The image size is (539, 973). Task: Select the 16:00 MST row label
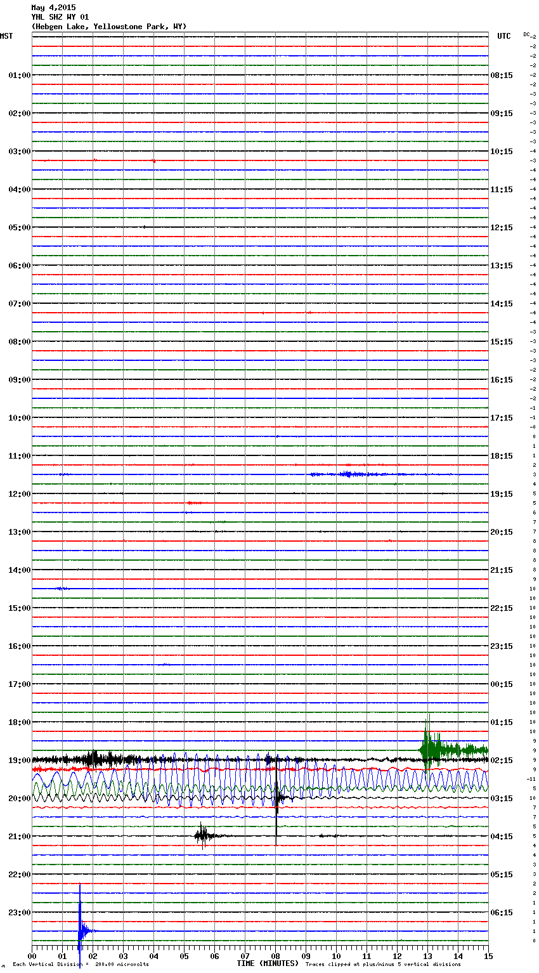pos(20,646)
